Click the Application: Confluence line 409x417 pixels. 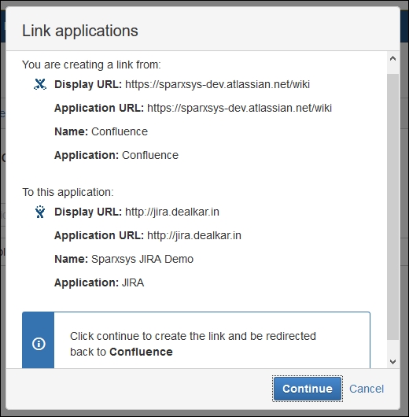click(x=116, y=155)
